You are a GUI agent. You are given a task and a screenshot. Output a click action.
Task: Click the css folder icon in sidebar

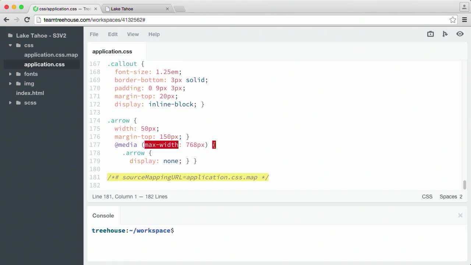coord(19,45)
